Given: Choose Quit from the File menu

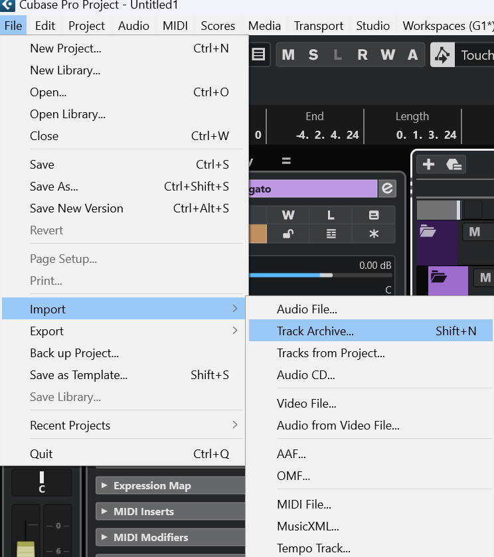Looking at the screenshot, I should [123, 453].
